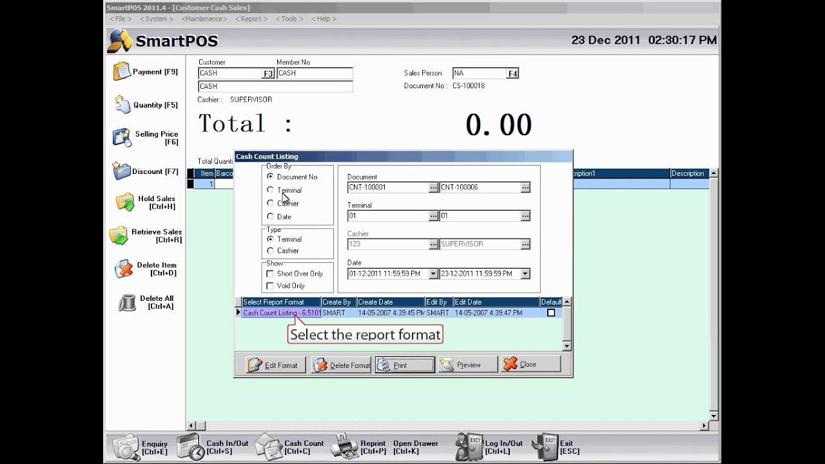The image size is (825, 464).
Task: Browse Cashier 123 lookup button
Action: click(433, 244)
